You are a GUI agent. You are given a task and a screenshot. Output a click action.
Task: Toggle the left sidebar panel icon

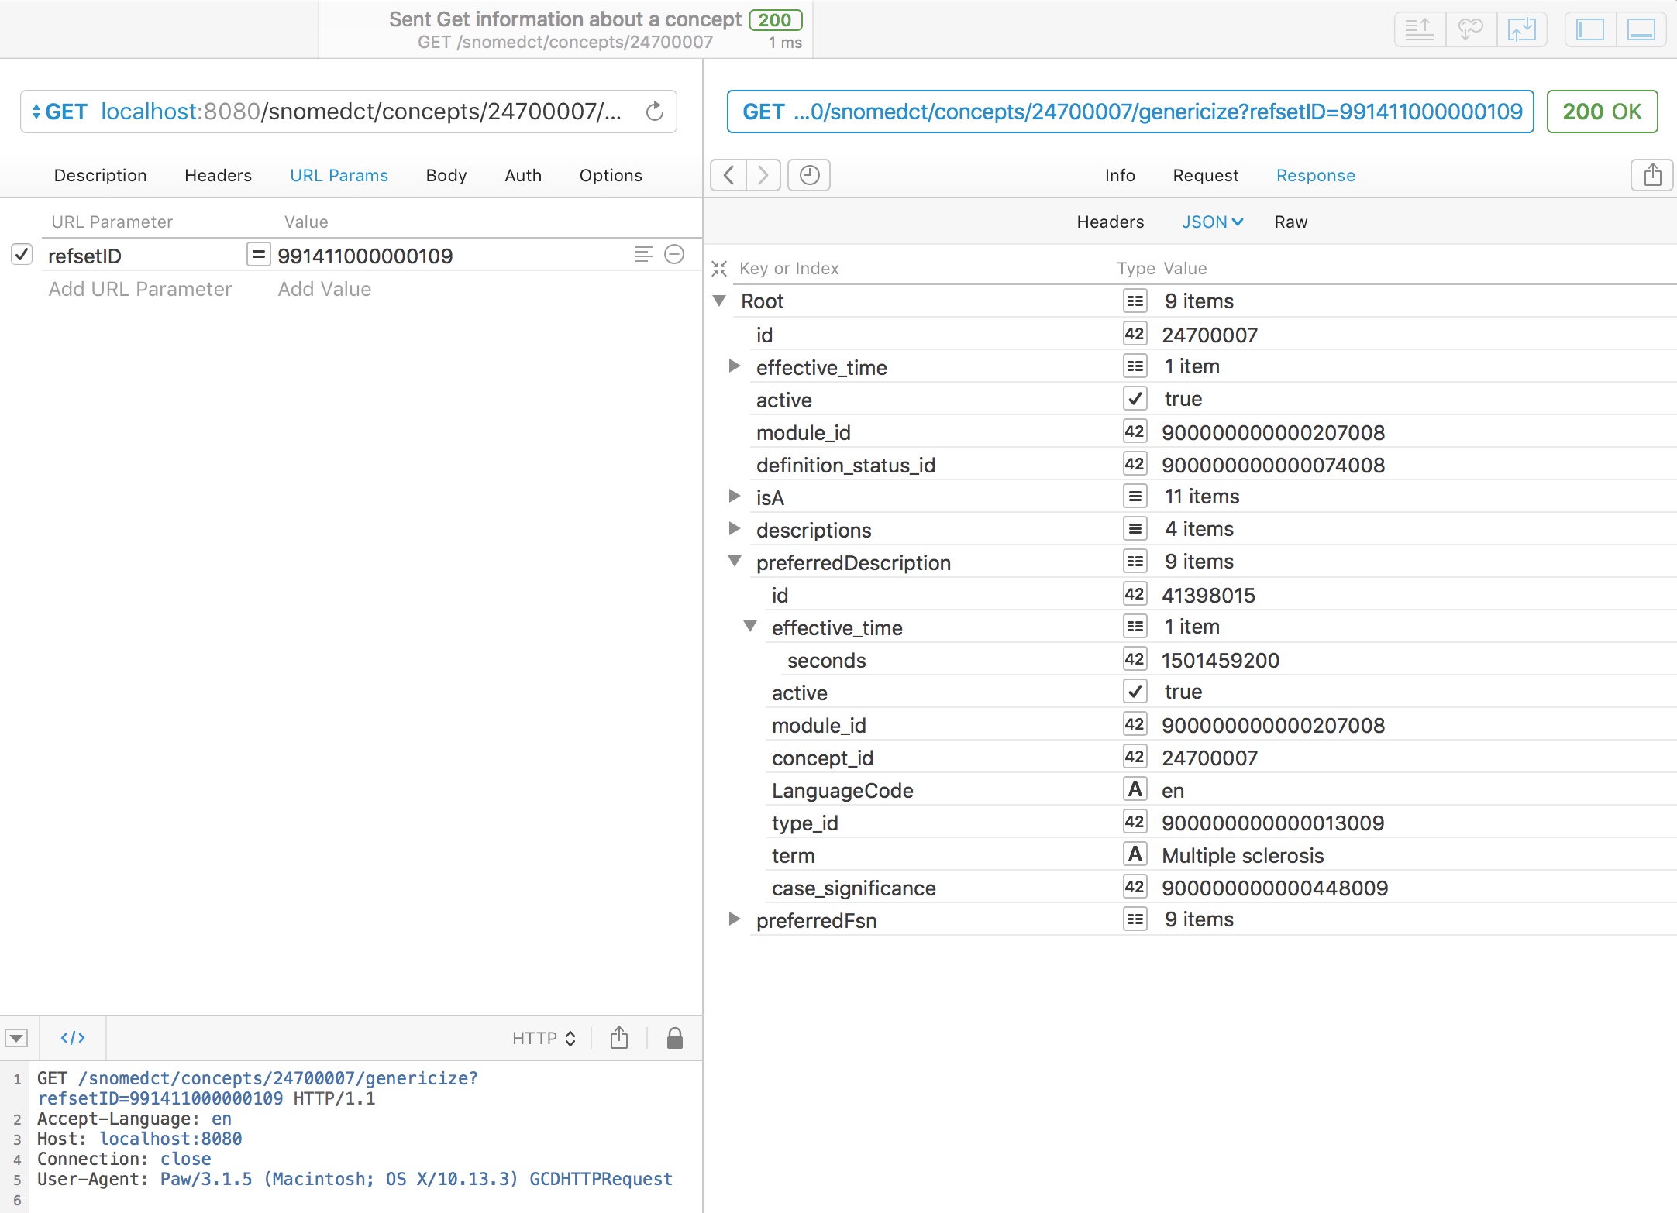1590,29
